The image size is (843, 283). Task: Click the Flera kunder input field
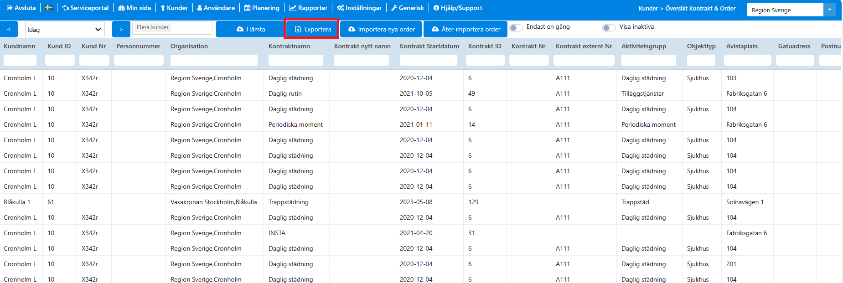pyautogui.click(x=172, y=27)
